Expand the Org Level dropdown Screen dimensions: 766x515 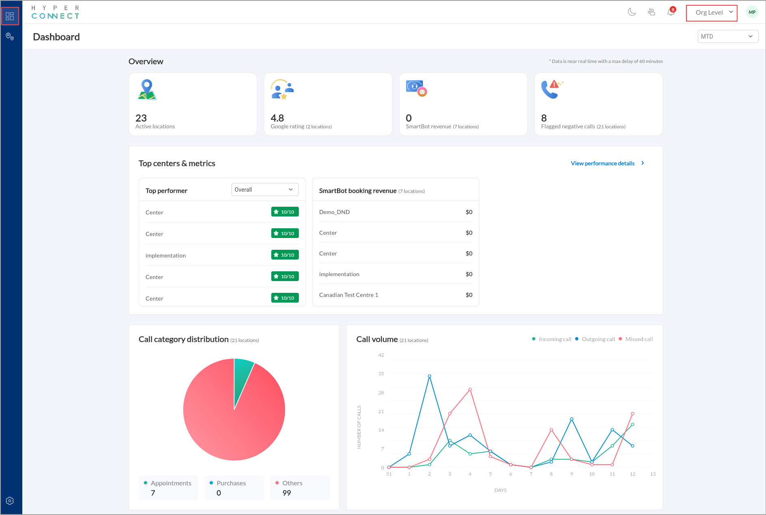pos(712,13)
